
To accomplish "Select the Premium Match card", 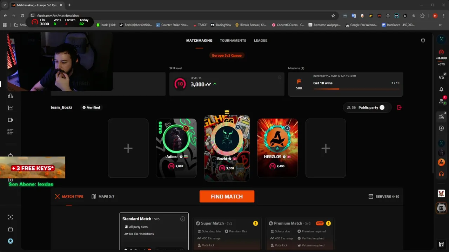I will (x=300, y=234).
